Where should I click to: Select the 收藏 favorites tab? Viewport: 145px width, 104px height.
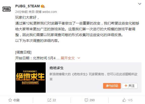pos(14,100)
